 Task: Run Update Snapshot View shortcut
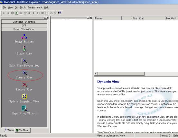point(24,98)
